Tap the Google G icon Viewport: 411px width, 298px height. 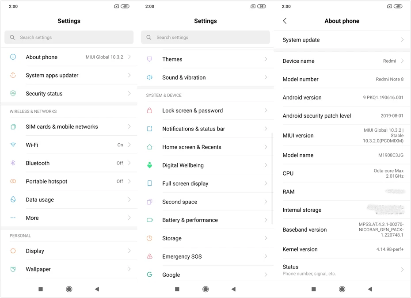tap(150, 275)
